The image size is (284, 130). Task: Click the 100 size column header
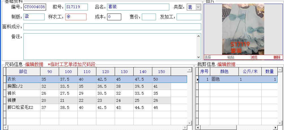point(68,72)
